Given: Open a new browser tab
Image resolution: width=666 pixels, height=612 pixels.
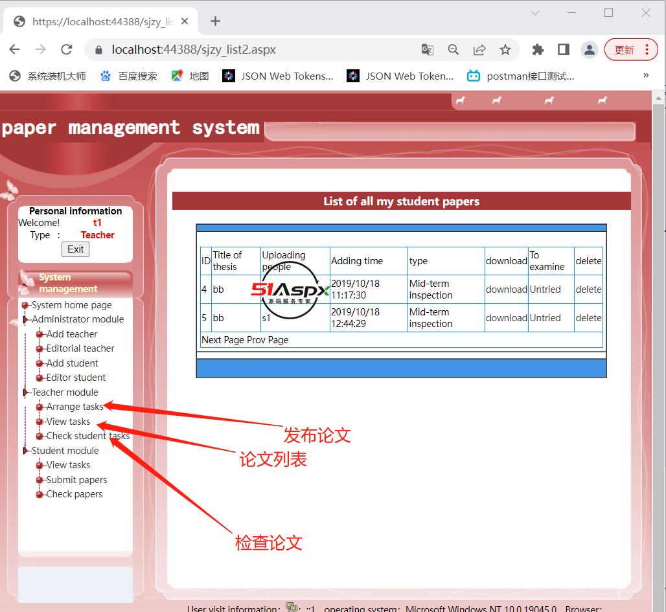Looking at the screenshot, I should pos(216,21).
